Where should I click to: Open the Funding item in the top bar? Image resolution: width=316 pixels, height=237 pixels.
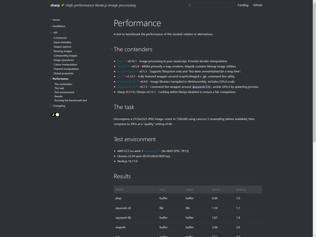243,5
